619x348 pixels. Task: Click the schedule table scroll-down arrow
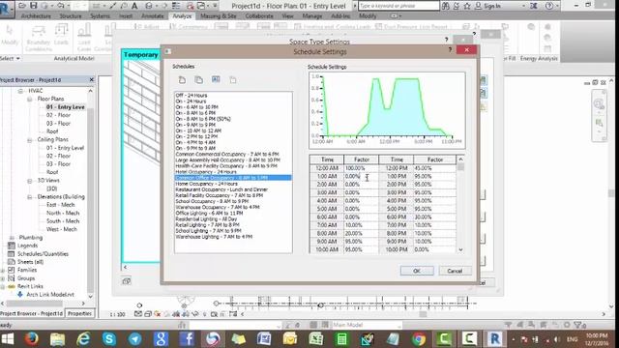[x=460, y=249]
